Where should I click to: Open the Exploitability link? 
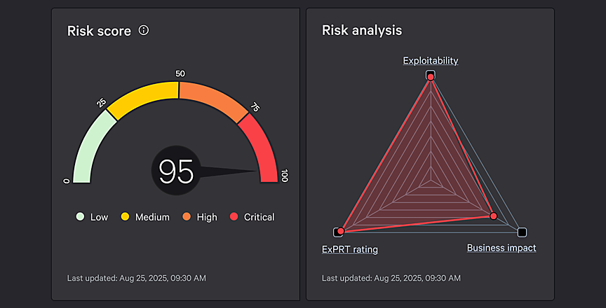coord(430,61)
